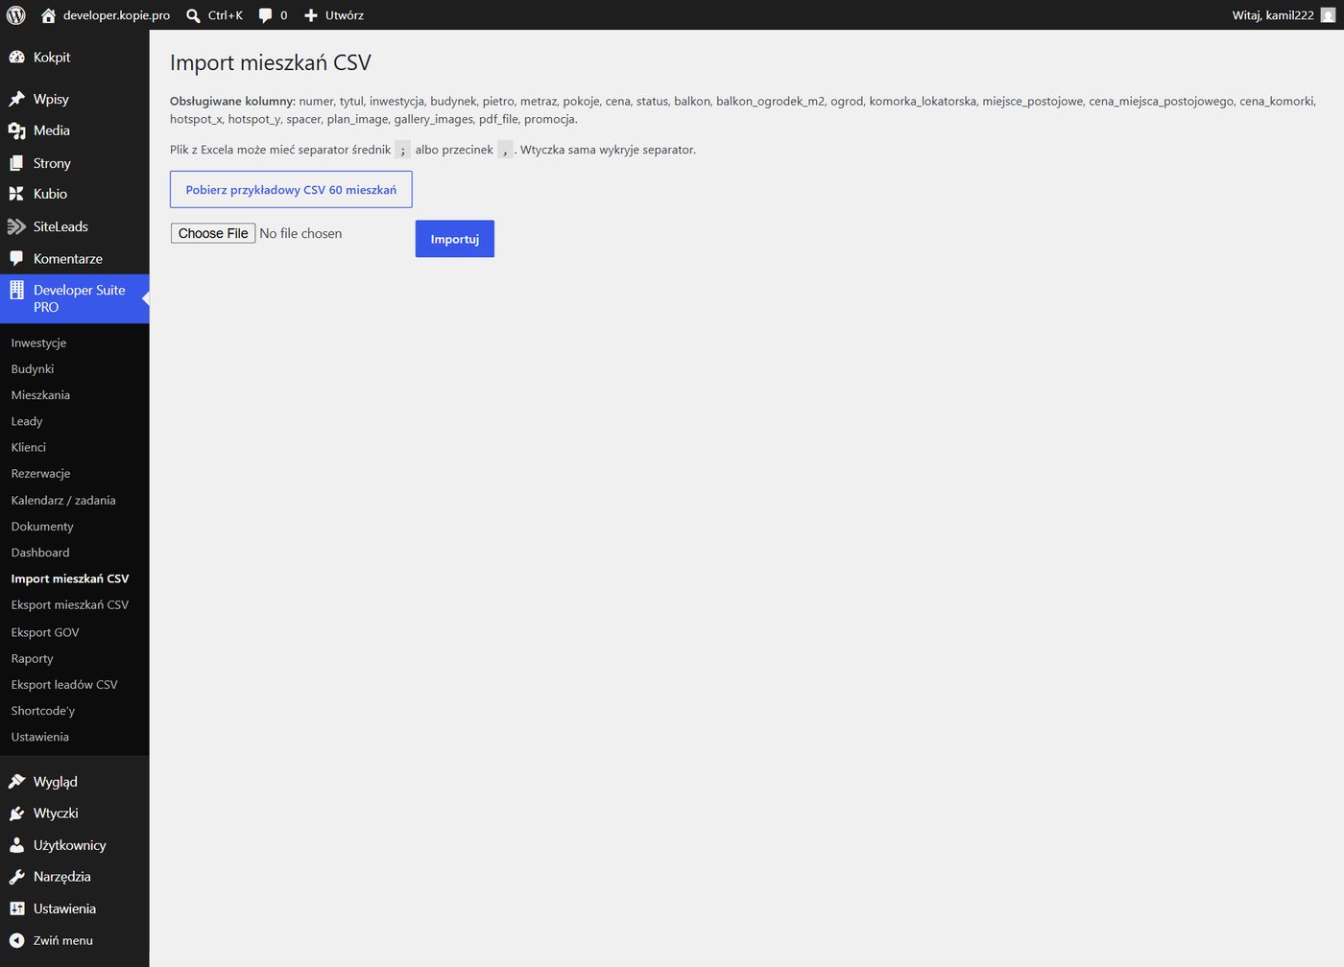Click the Developer Suite PRO building icon
This screenshot has height=967, width=1344.
[16, 290]
